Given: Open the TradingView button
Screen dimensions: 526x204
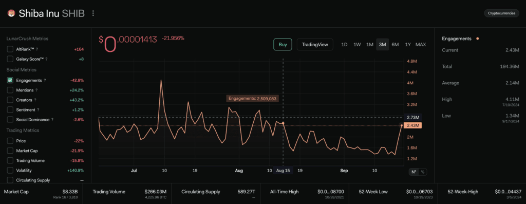Looking at the screenshot, I should pos(315,44).
